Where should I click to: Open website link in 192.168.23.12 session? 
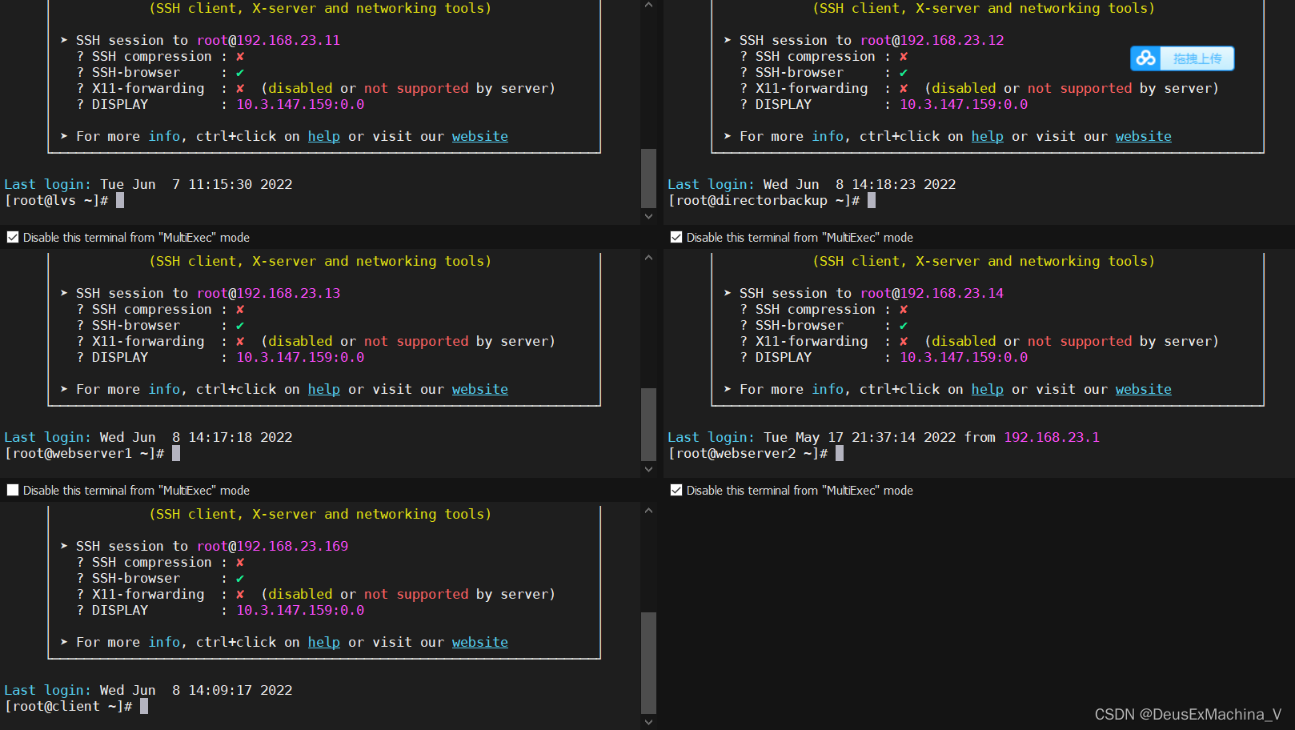point(1144,136)
